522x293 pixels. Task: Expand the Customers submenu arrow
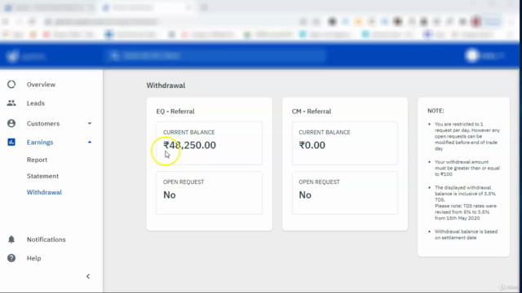tap(90, 123)
